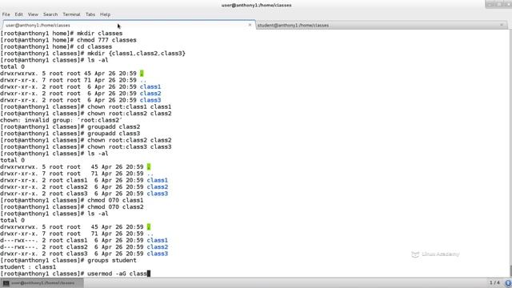Viewport: 512px width, 288px height.
Task: Select the user@anthony1:/home/classes tab
Action: (129, 25)
